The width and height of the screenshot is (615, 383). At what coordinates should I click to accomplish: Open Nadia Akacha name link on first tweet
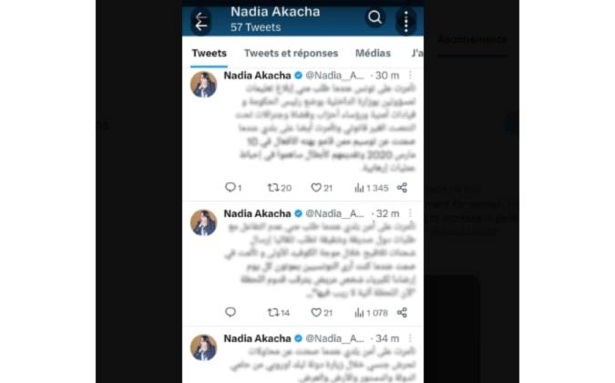point(257,76)
